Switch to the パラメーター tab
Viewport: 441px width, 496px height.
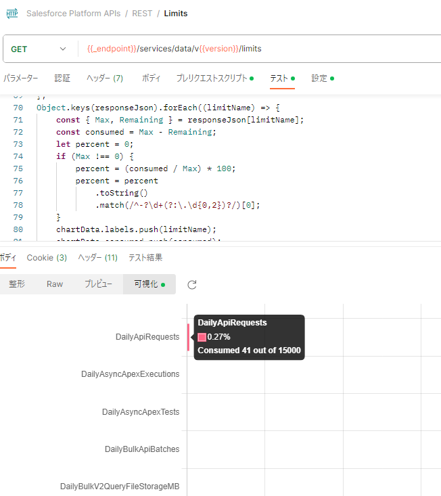tap(20, 78)
